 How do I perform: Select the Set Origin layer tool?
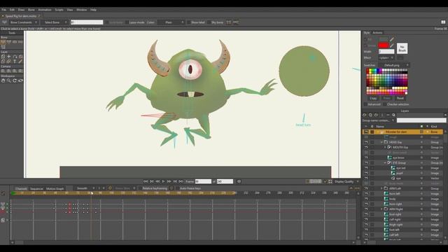coord(9,57)
